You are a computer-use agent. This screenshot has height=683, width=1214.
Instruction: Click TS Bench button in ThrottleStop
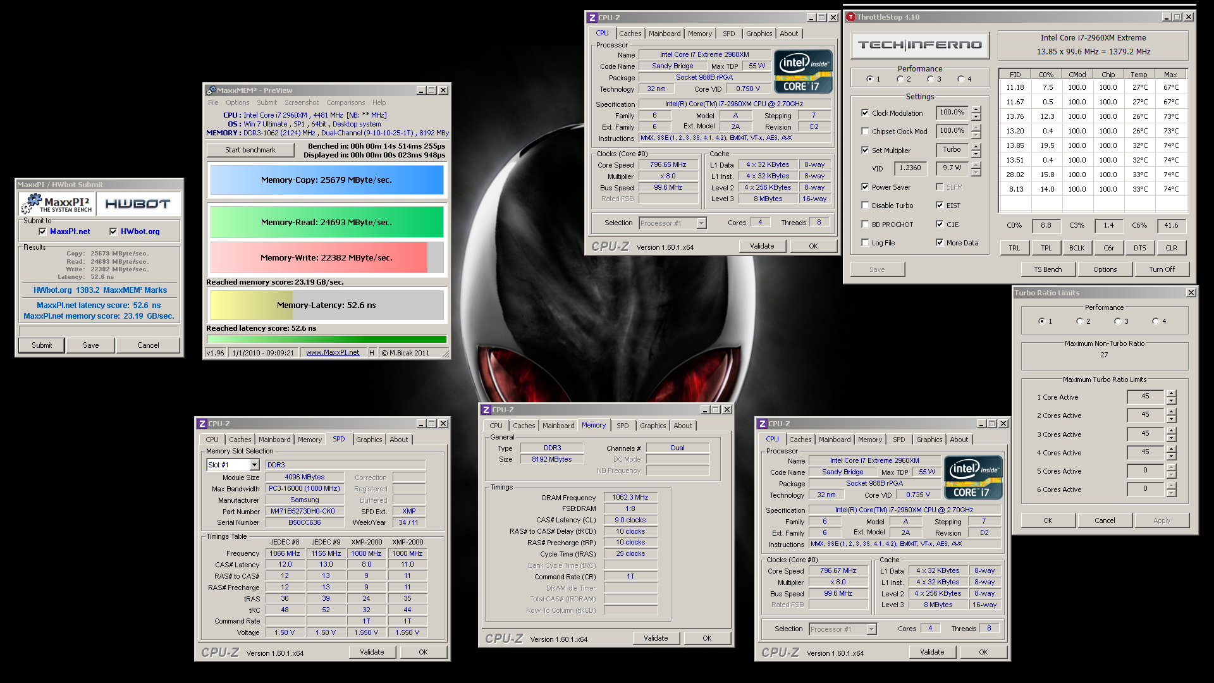pos(1048,269)
